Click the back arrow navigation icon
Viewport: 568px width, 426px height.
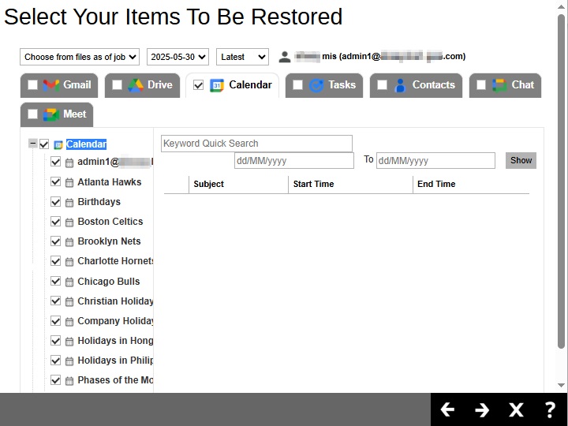pos(447,409)
